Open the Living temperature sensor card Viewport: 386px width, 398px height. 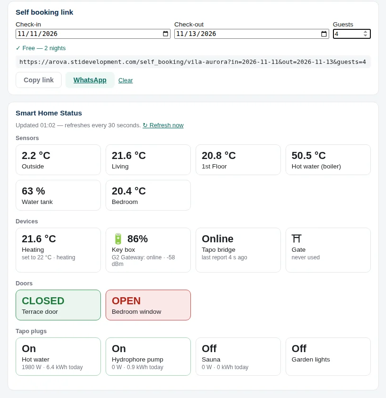click(148, 159)
